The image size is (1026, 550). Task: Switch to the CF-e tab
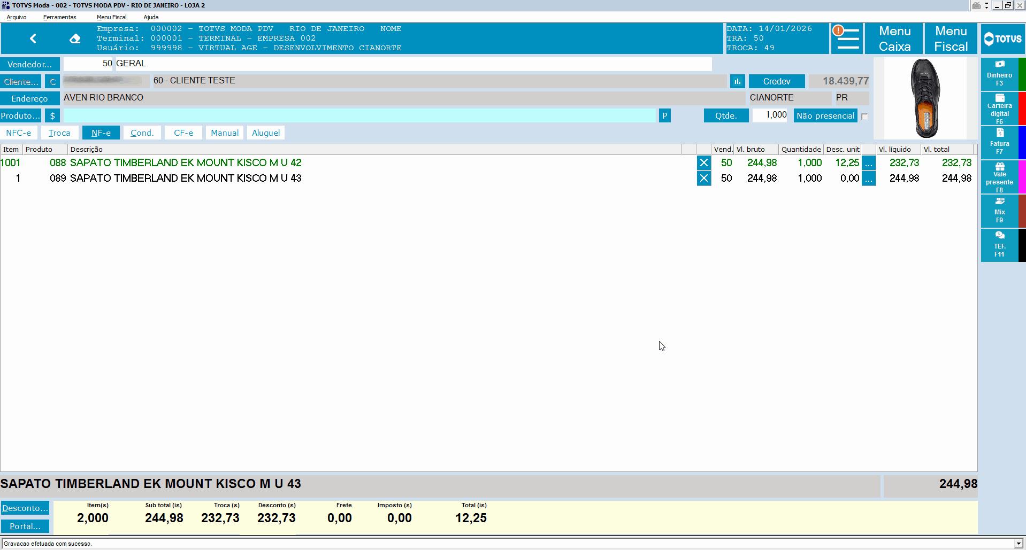click(183, 133)
